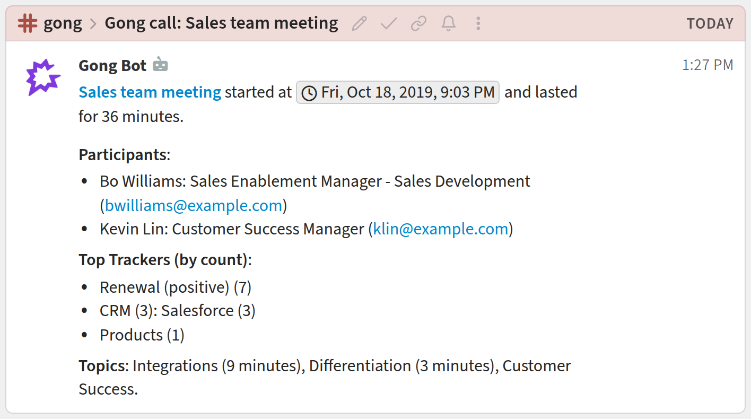Viewport: 751px width, 419px height.
Task: Email bwilliams@example.com via the link
Action: click(x=194, y=206)
